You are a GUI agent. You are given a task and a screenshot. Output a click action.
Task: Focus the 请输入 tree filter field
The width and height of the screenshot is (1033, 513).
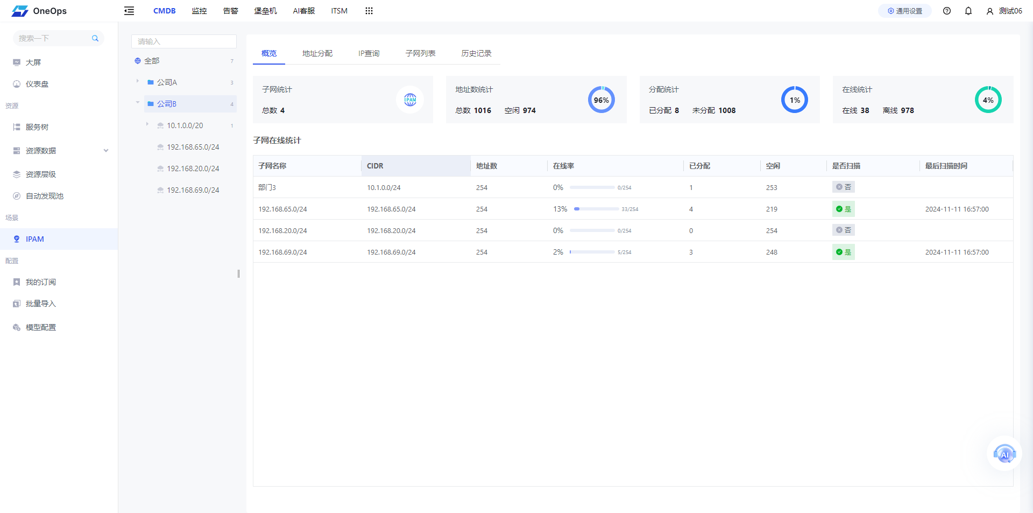pyautogui.click(x=184, y=41)
